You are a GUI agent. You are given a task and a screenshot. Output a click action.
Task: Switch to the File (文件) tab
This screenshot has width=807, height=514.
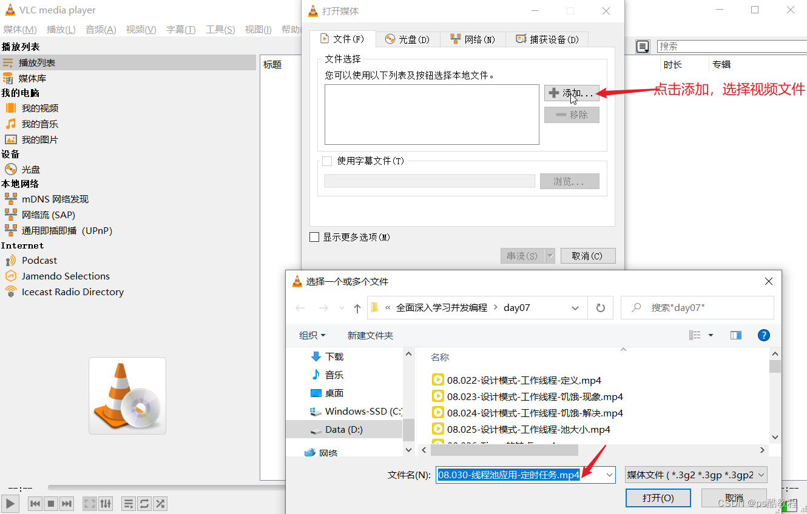click(342, 38)
